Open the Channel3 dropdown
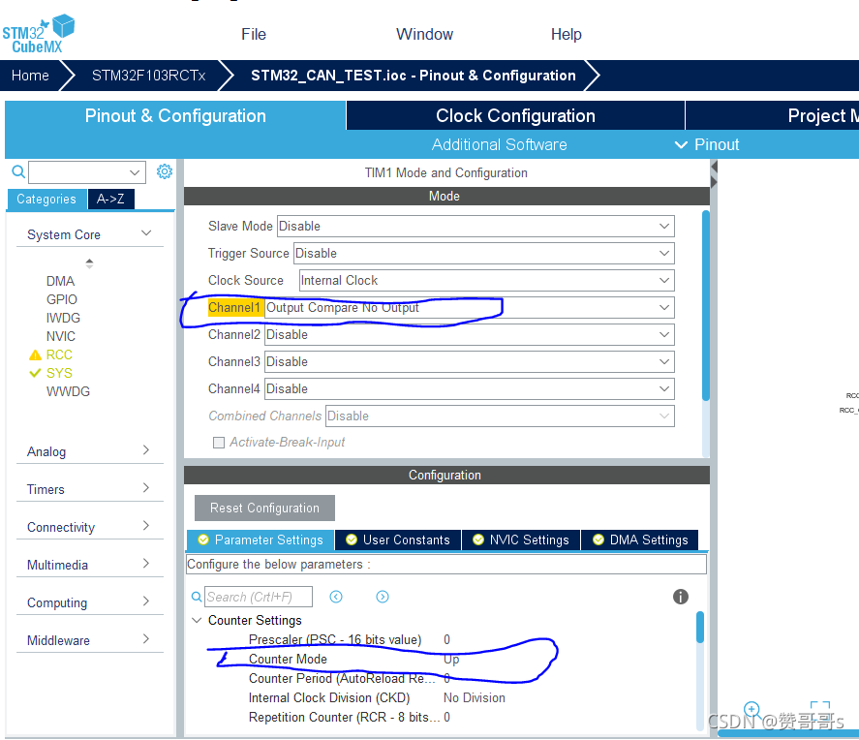Screen dimensions: 859x740 pyautogui.click(x=469, y=361)
